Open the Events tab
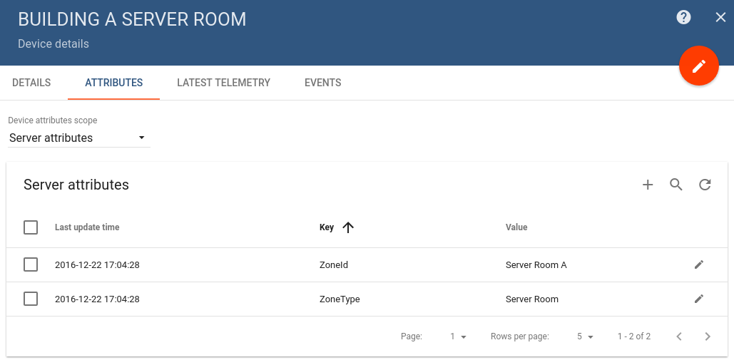The height and width of the screenshot is (360, 734). coord(322,83)
